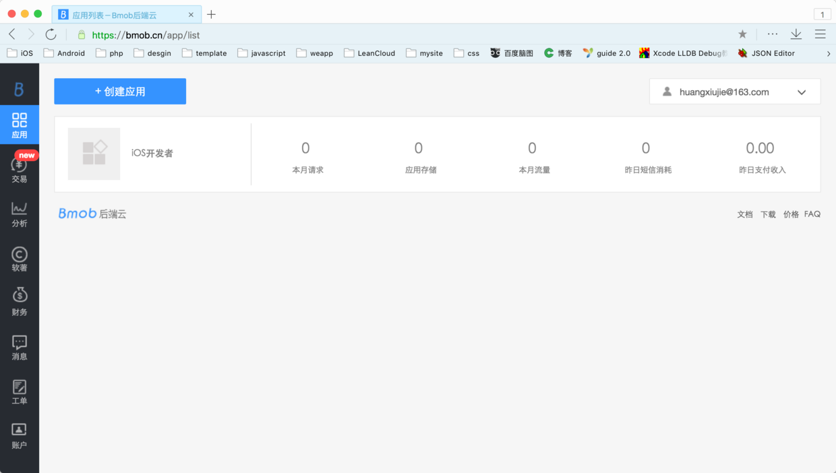Open the 应用 section in sidebar
Screen dimensions: 836x473
pyautogui.click(x=20, y=125)
